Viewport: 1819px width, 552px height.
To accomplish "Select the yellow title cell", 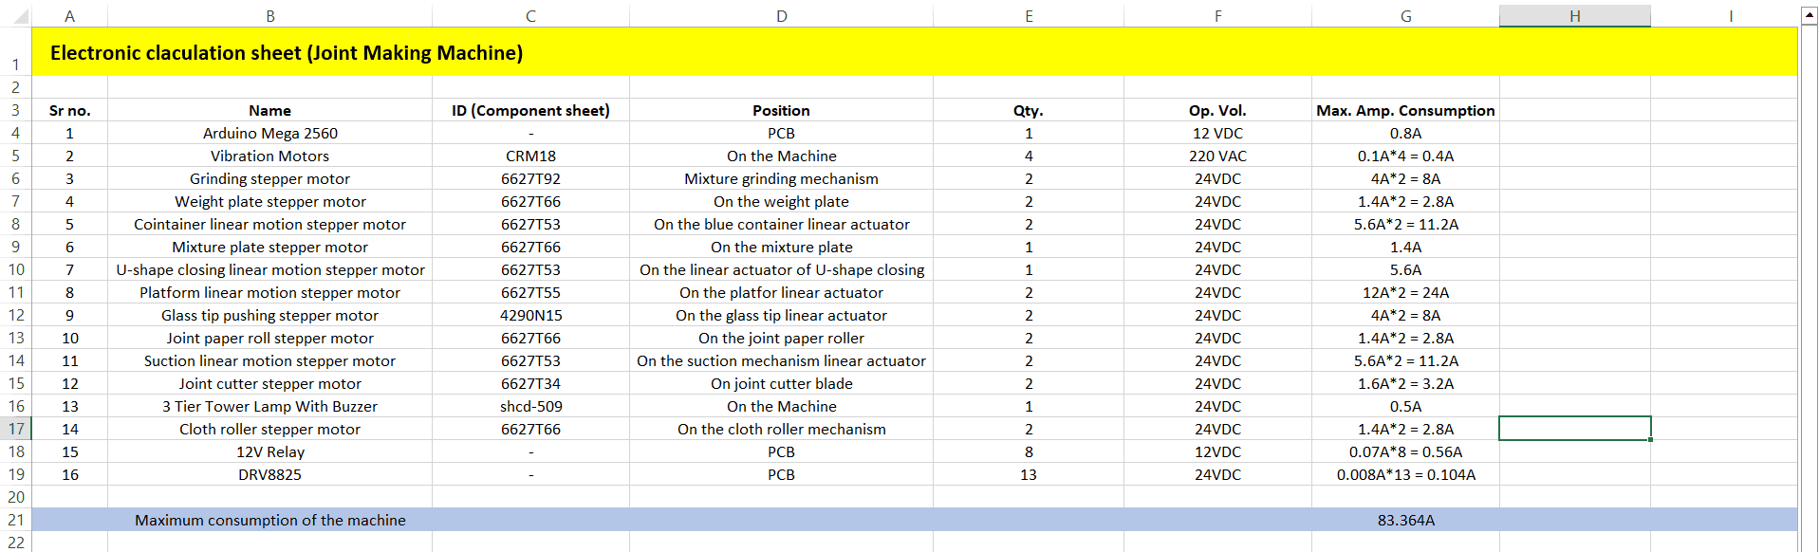I will (914, 52).
